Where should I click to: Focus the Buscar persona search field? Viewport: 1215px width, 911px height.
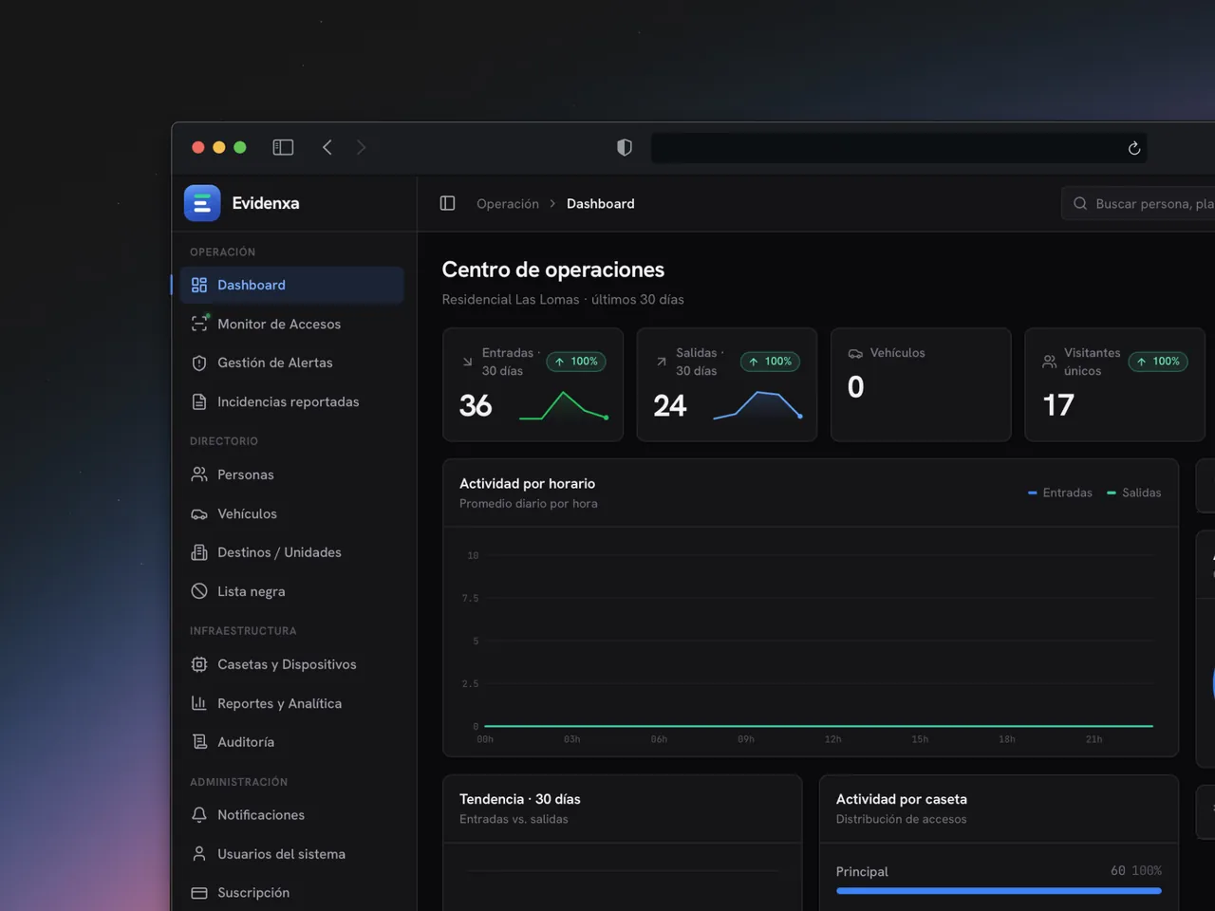pos(1138,203)
